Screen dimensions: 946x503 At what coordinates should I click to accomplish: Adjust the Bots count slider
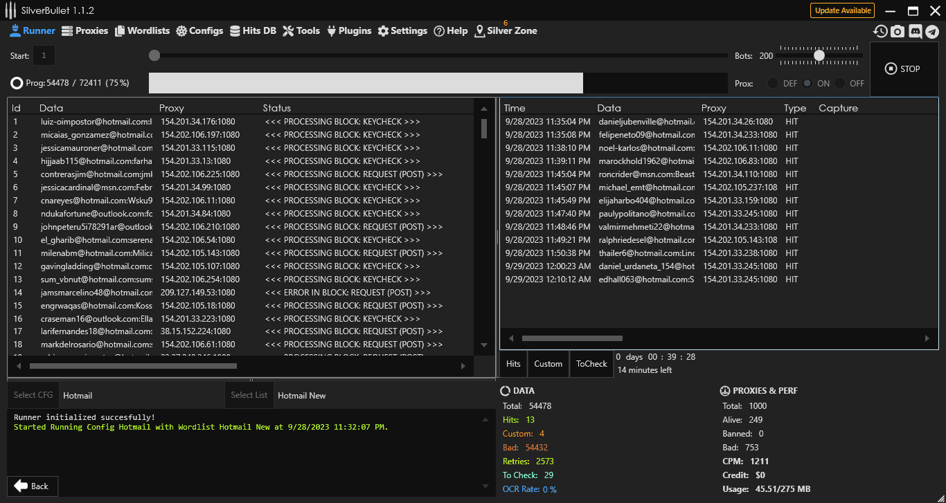click(820, 55)
